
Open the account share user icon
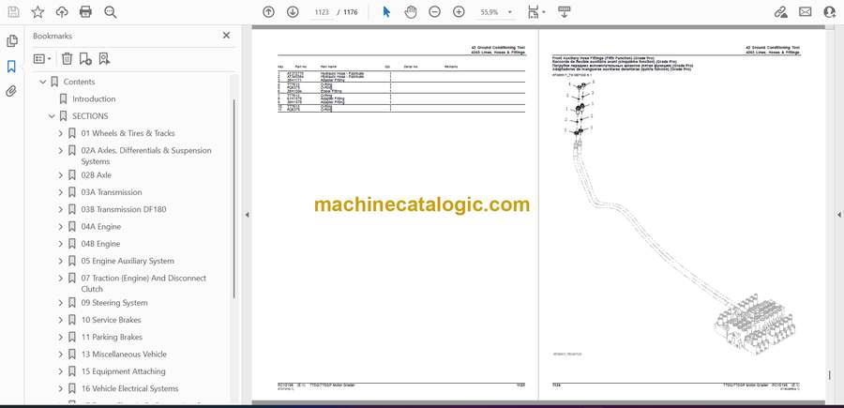tap(830, 12)
